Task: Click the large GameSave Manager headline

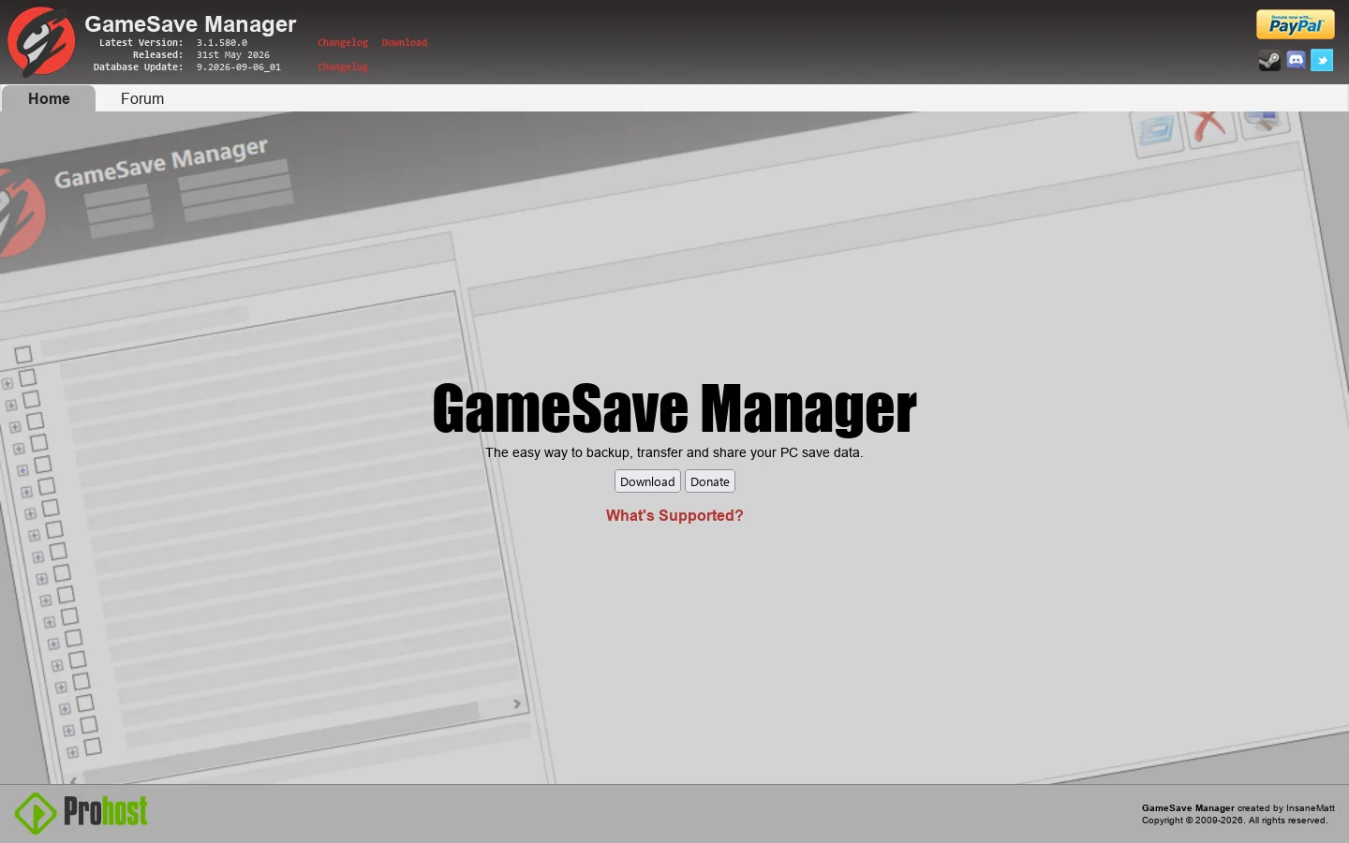Action: pyautogui.click(x=674, y=409)
